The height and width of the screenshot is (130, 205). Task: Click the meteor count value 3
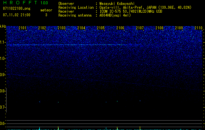click(x=46, y=15)
